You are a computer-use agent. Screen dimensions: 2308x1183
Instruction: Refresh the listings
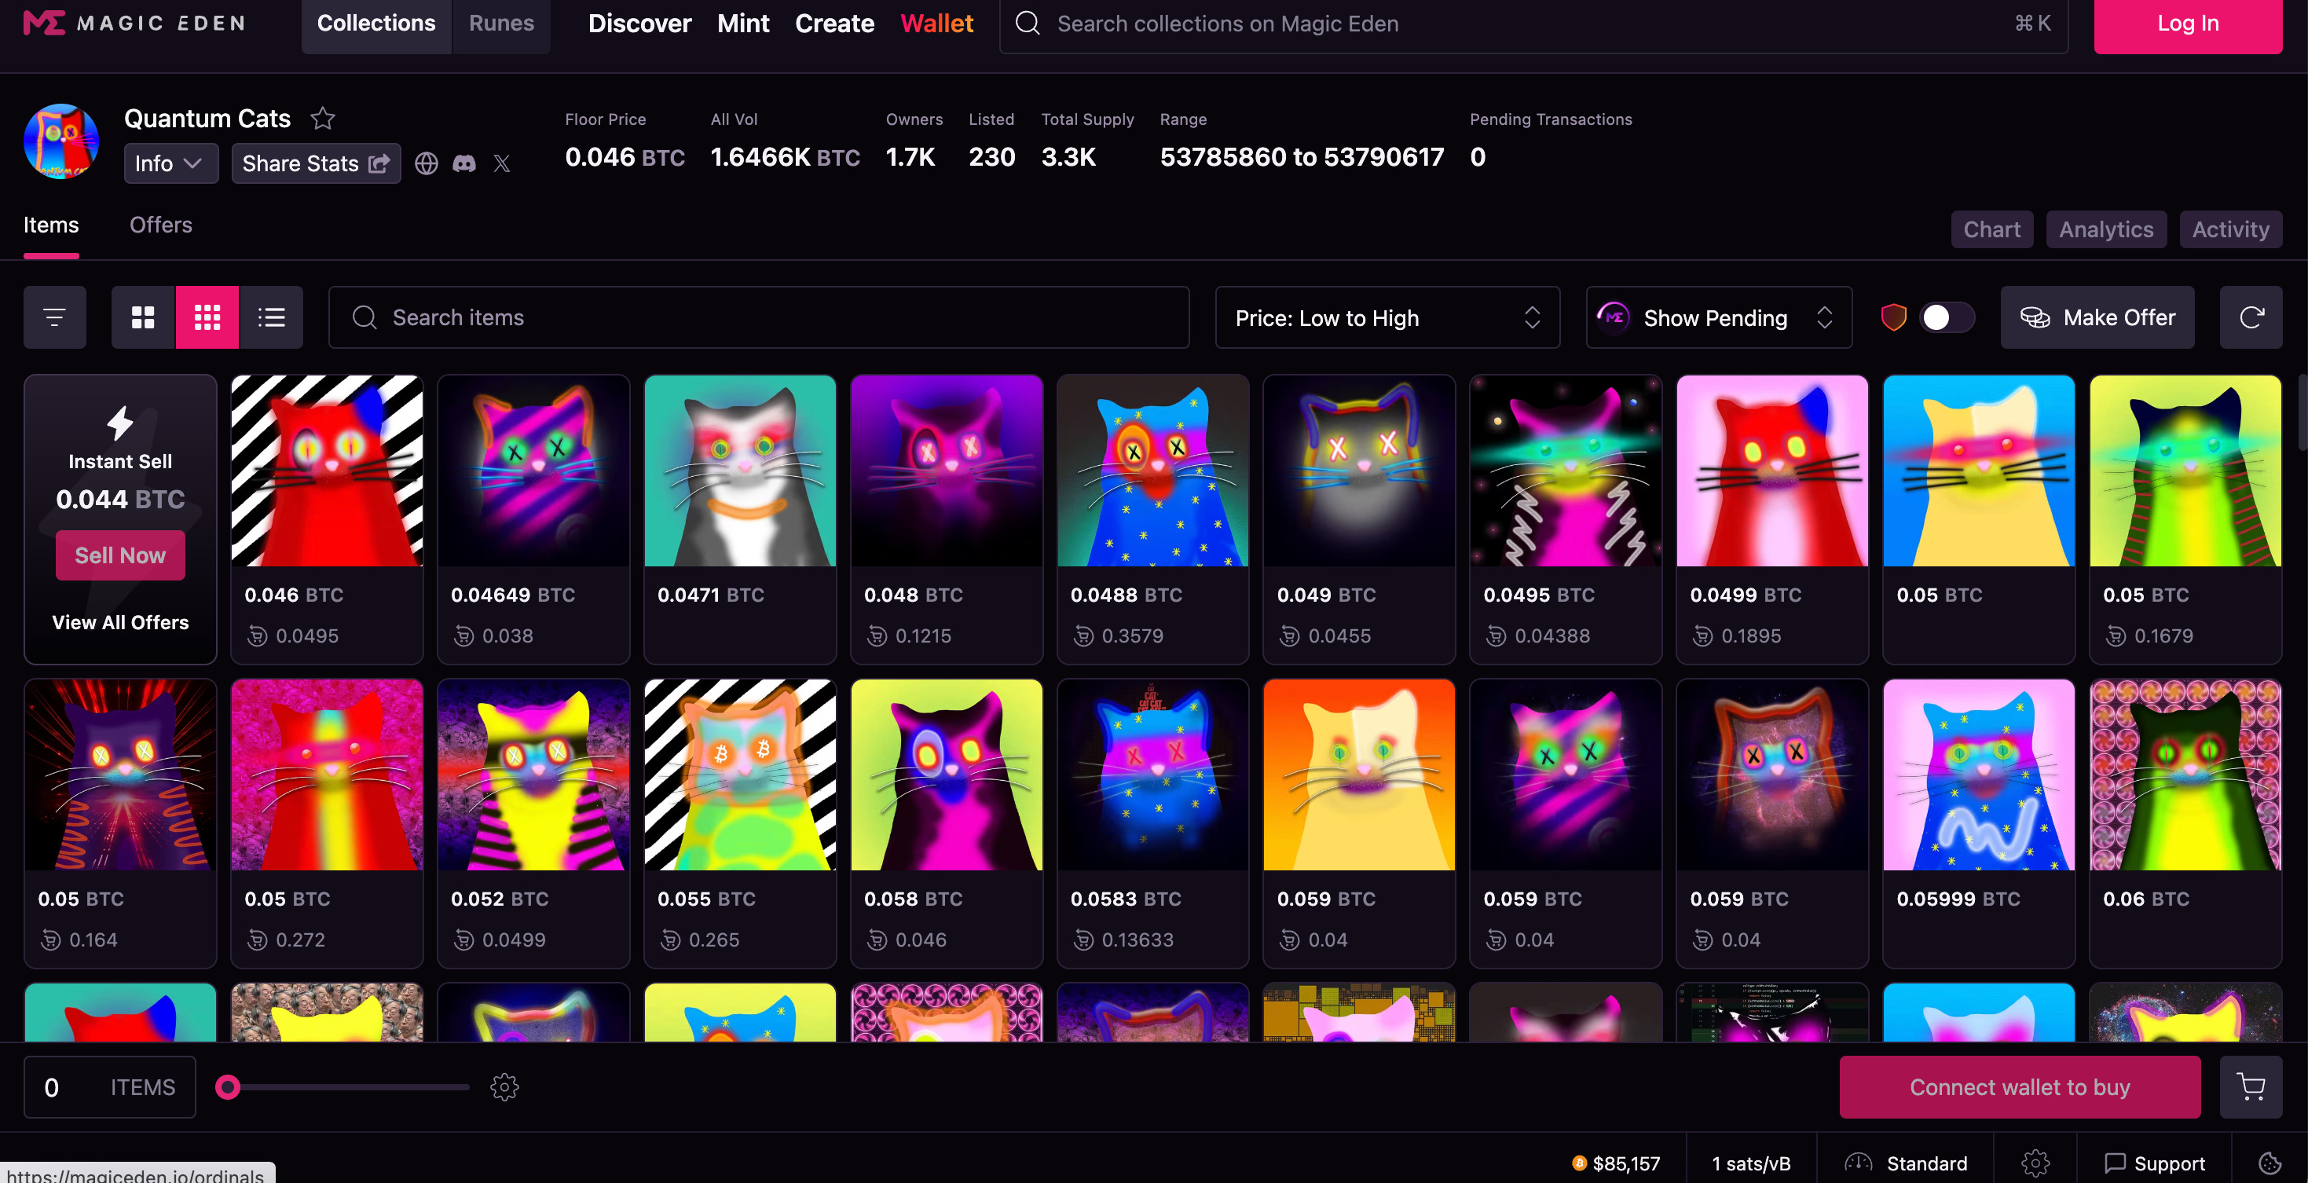2251,317
